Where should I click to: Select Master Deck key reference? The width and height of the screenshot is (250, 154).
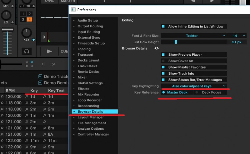[177, 92]
